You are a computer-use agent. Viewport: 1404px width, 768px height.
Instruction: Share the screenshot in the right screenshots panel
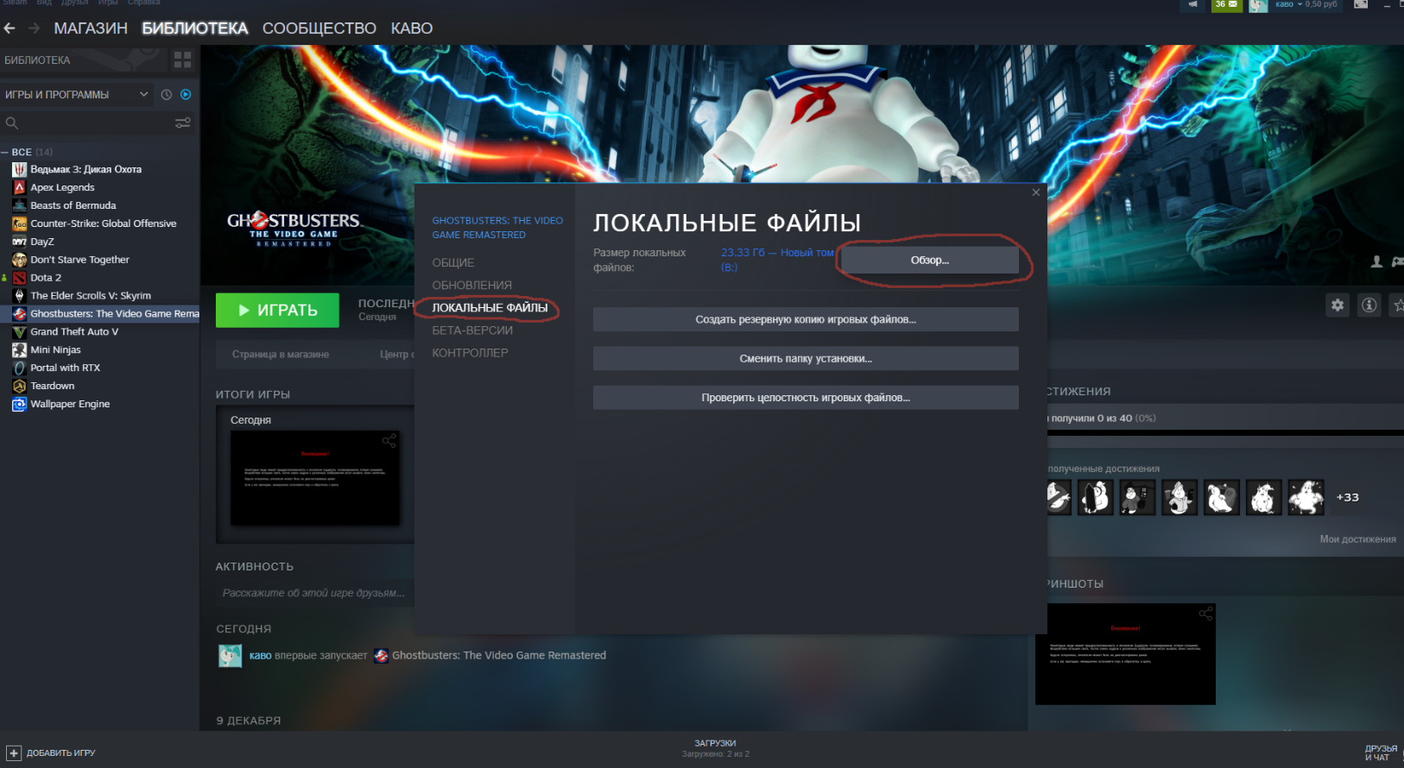[1205, 614]
